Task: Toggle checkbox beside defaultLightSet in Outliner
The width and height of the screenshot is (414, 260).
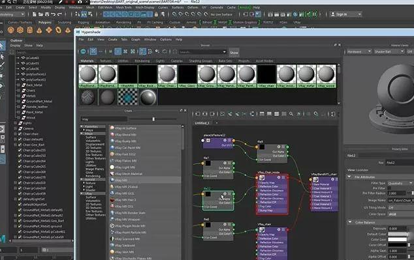Action: click(20, 199)
